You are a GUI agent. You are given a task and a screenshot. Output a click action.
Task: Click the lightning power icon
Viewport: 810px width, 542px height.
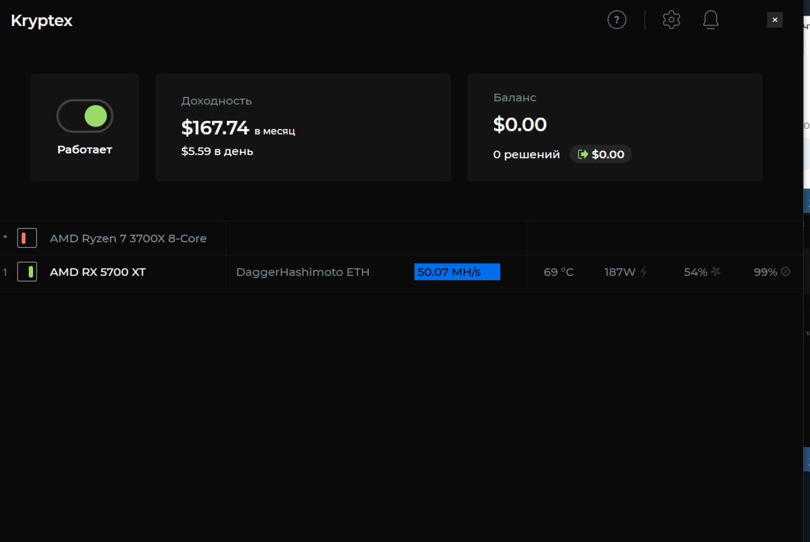tap(644, 272)
